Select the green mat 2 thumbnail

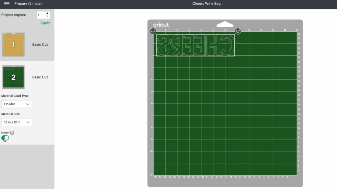[13, 77]
